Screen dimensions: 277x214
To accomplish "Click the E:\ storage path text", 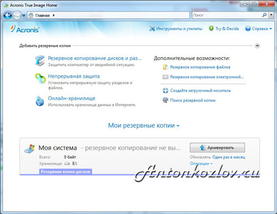I will click(x=75, y=164).
